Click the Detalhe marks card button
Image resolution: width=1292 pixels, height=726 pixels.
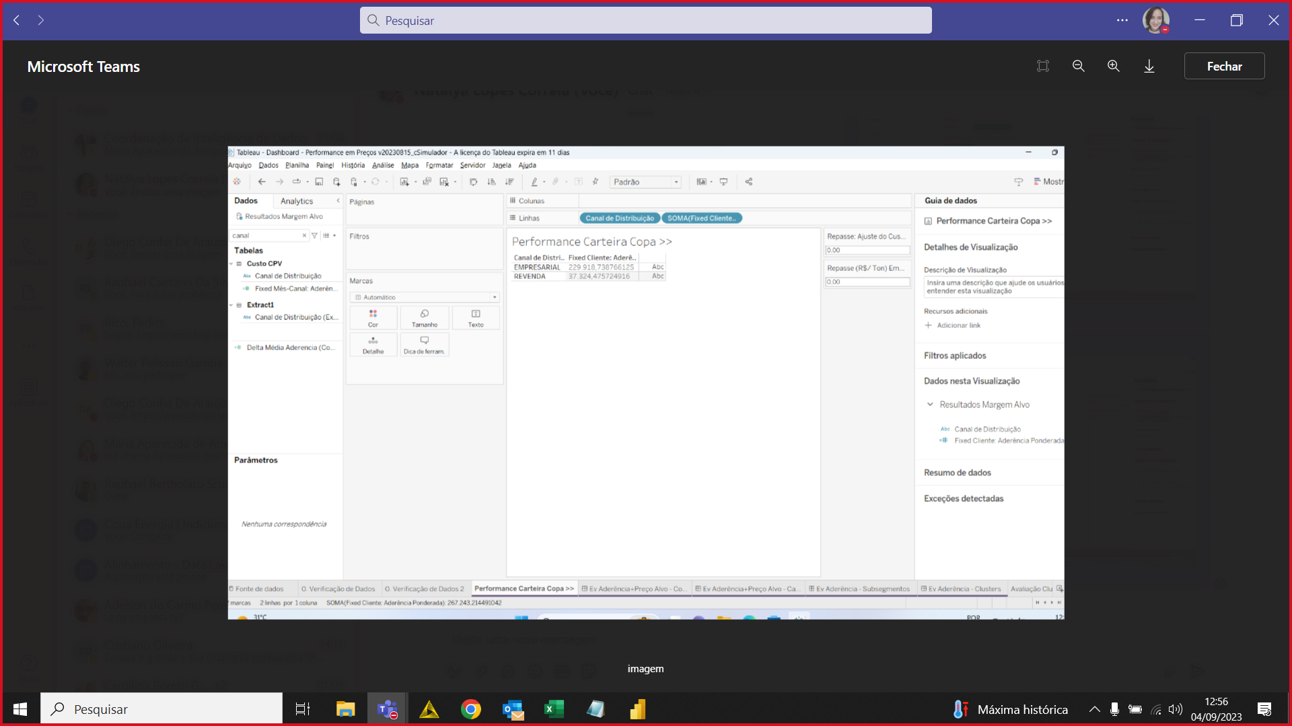(x=373, y=345)
